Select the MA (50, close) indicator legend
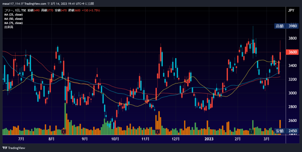The height and width of the screenshot is (152, 302). [x=14, y=19]
